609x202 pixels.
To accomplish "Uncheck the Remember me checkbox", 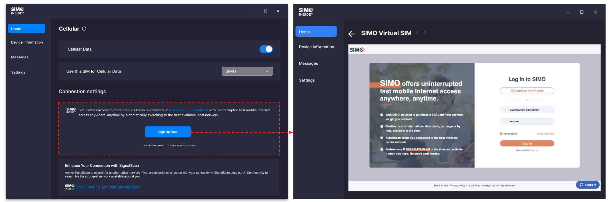I will pyautogui.click(x=501, y=134).
